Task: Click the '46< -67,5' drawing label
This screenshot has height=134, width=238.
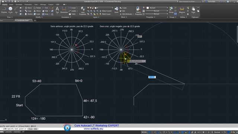Action: coord(90,101)
